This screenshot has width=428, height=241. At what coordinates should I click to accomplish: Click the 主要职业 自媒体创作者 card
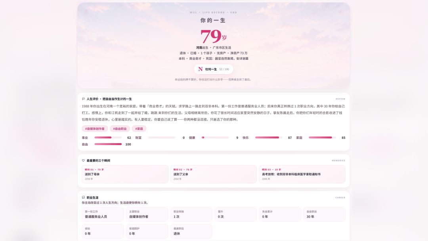click(147, 214)
